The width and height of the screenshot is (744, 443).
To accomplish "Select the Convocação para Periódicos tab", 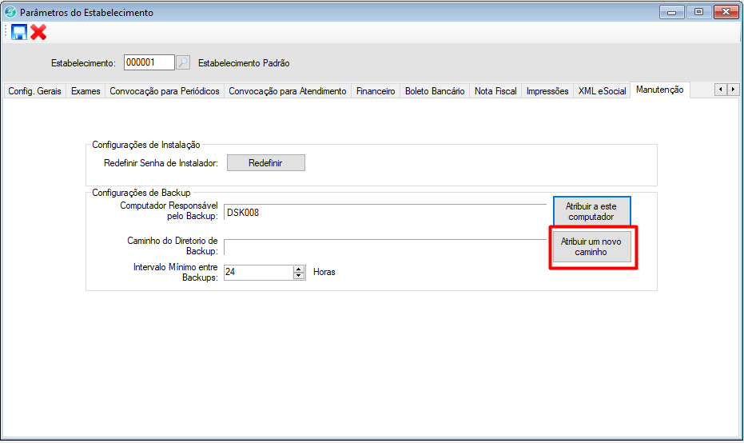I will pos(164,91).
